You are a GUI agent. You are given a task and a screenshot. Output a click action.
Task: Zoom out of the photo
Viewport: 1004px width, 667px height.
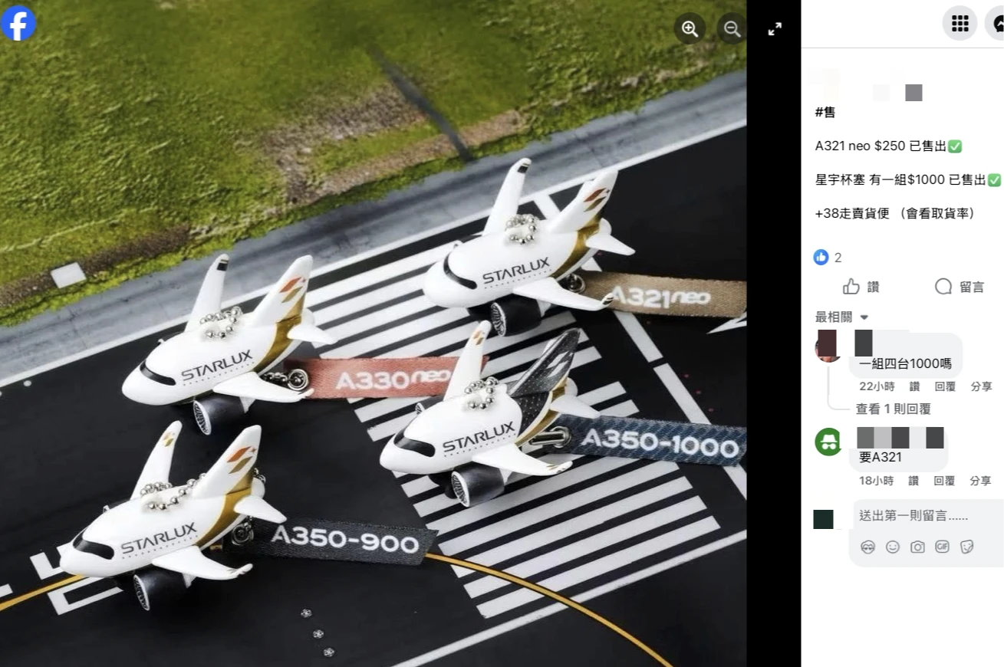point(732,29)
